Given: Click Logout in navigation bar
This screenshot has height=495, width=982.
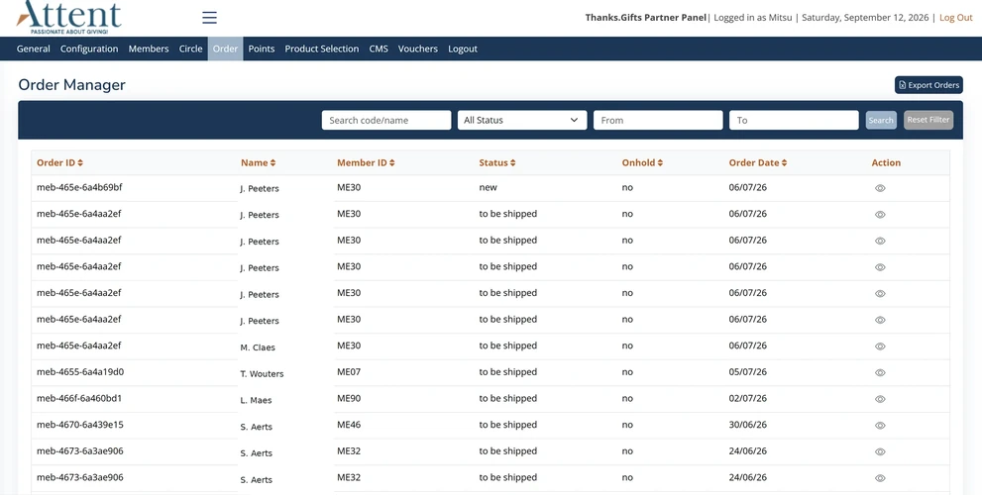Looking at the screenshot, I should (463, 49).
